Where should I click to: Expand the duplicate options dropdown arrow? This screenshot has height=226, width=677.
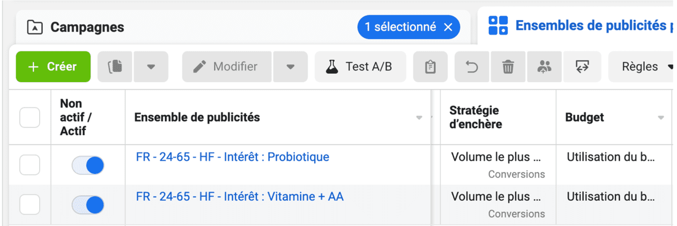click(x=151, y=66)
